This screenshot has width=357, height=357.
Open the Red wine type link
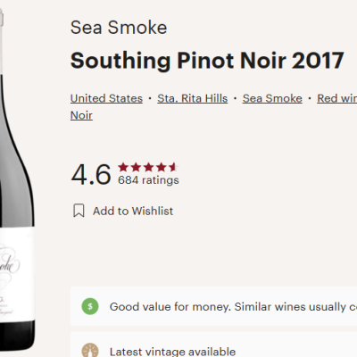coord(337,98)
